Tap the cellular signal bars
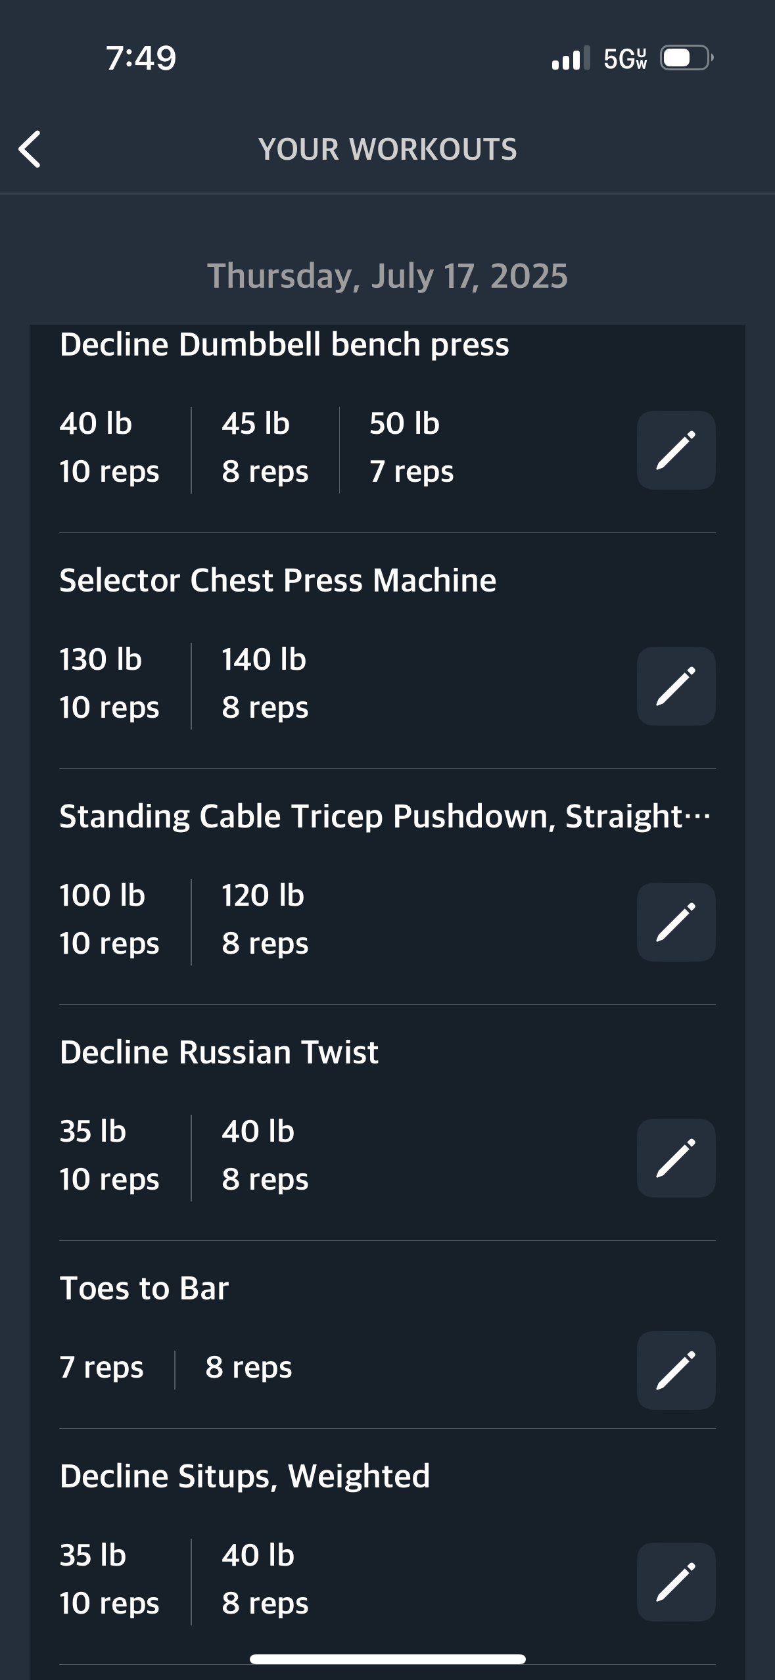 tap(571, 58)
